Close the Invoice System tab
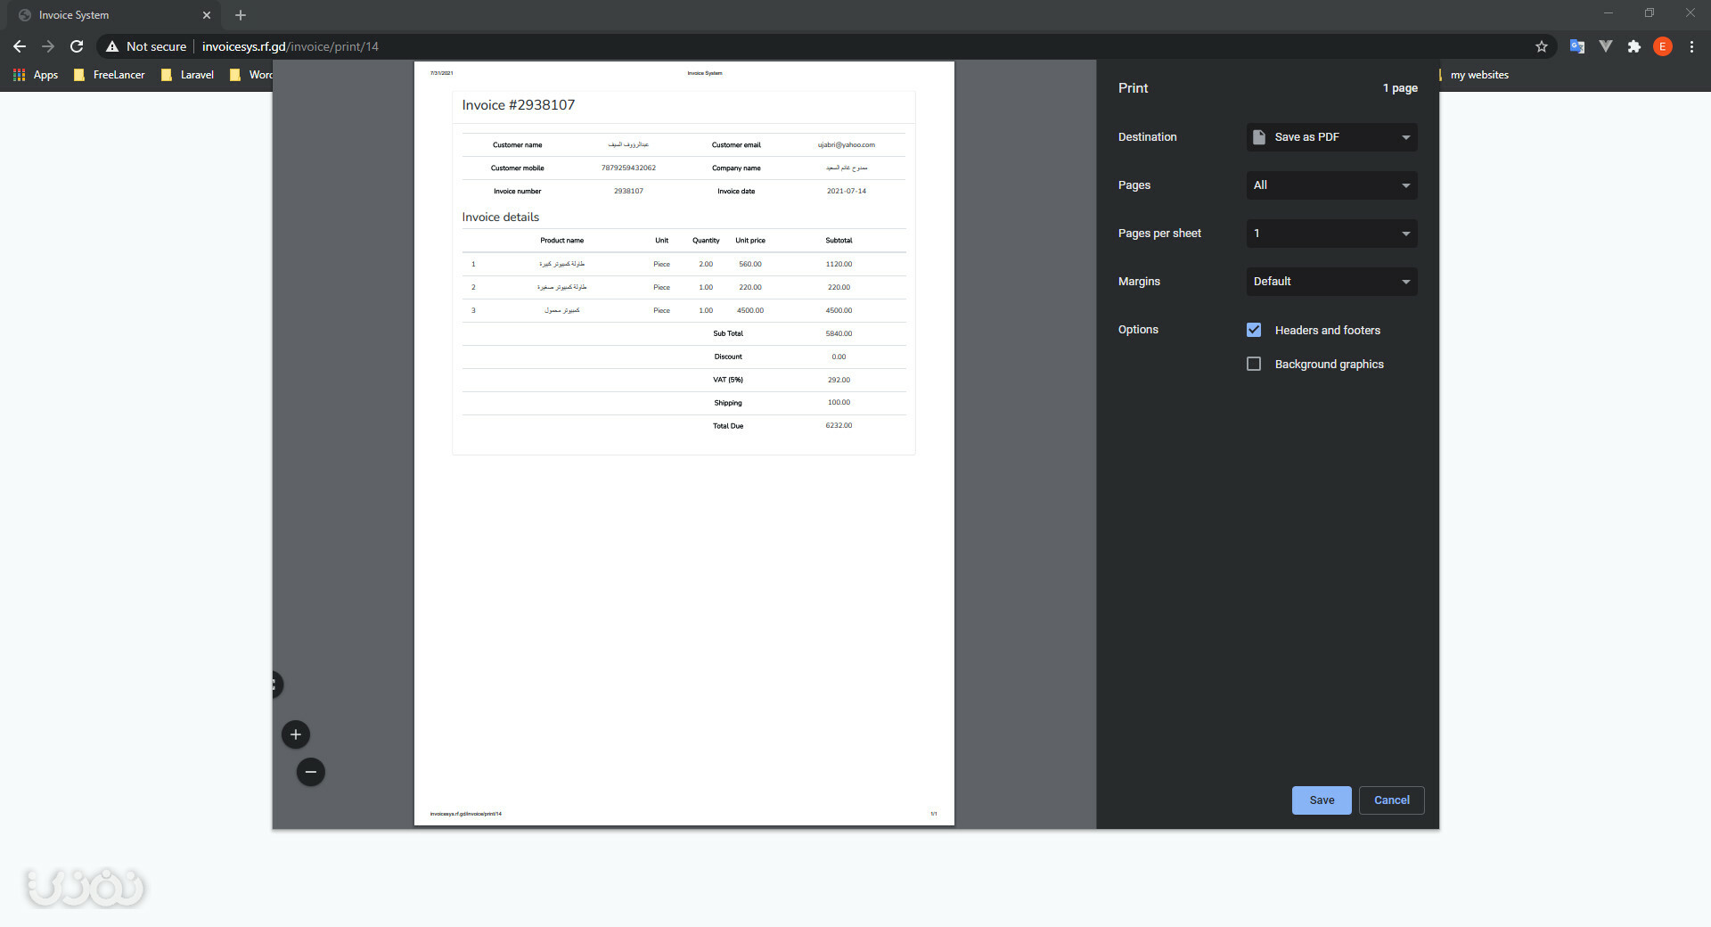The width and height of the screenshot is (1711, 927). pos(207,15)
